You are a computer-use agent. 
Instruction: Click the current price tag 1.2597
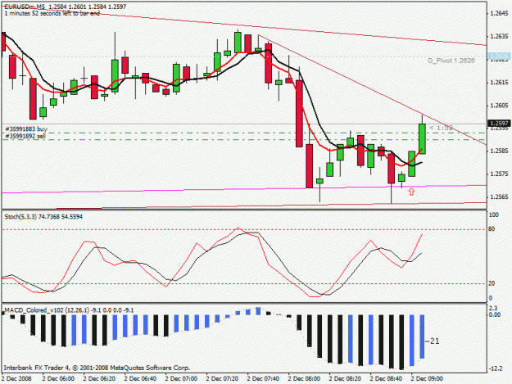coord(499,124)
